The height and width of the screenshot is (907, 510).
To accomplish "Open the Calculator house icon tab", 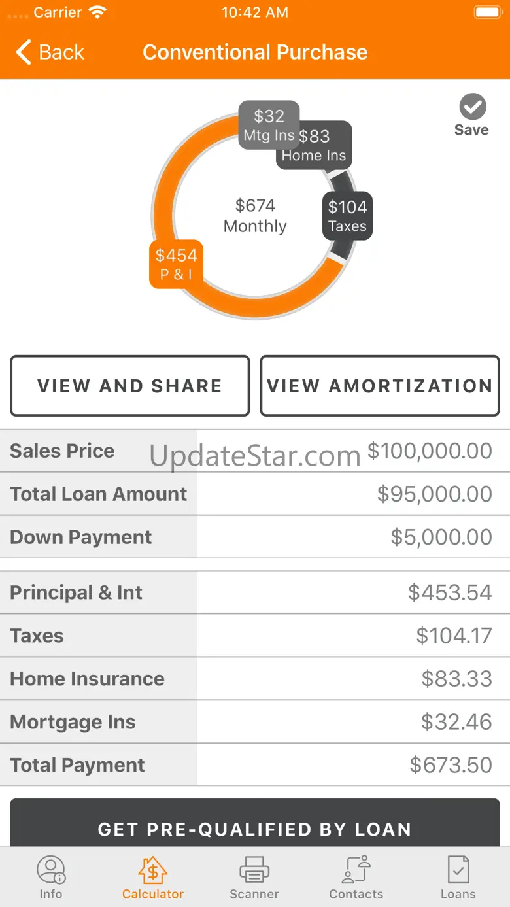I will pos(153,870).
